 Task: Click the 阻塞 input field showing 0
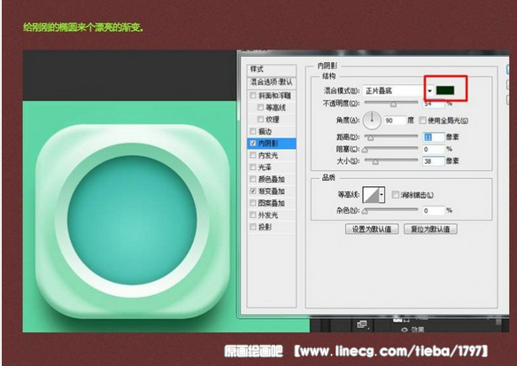[x=434, y=149]
